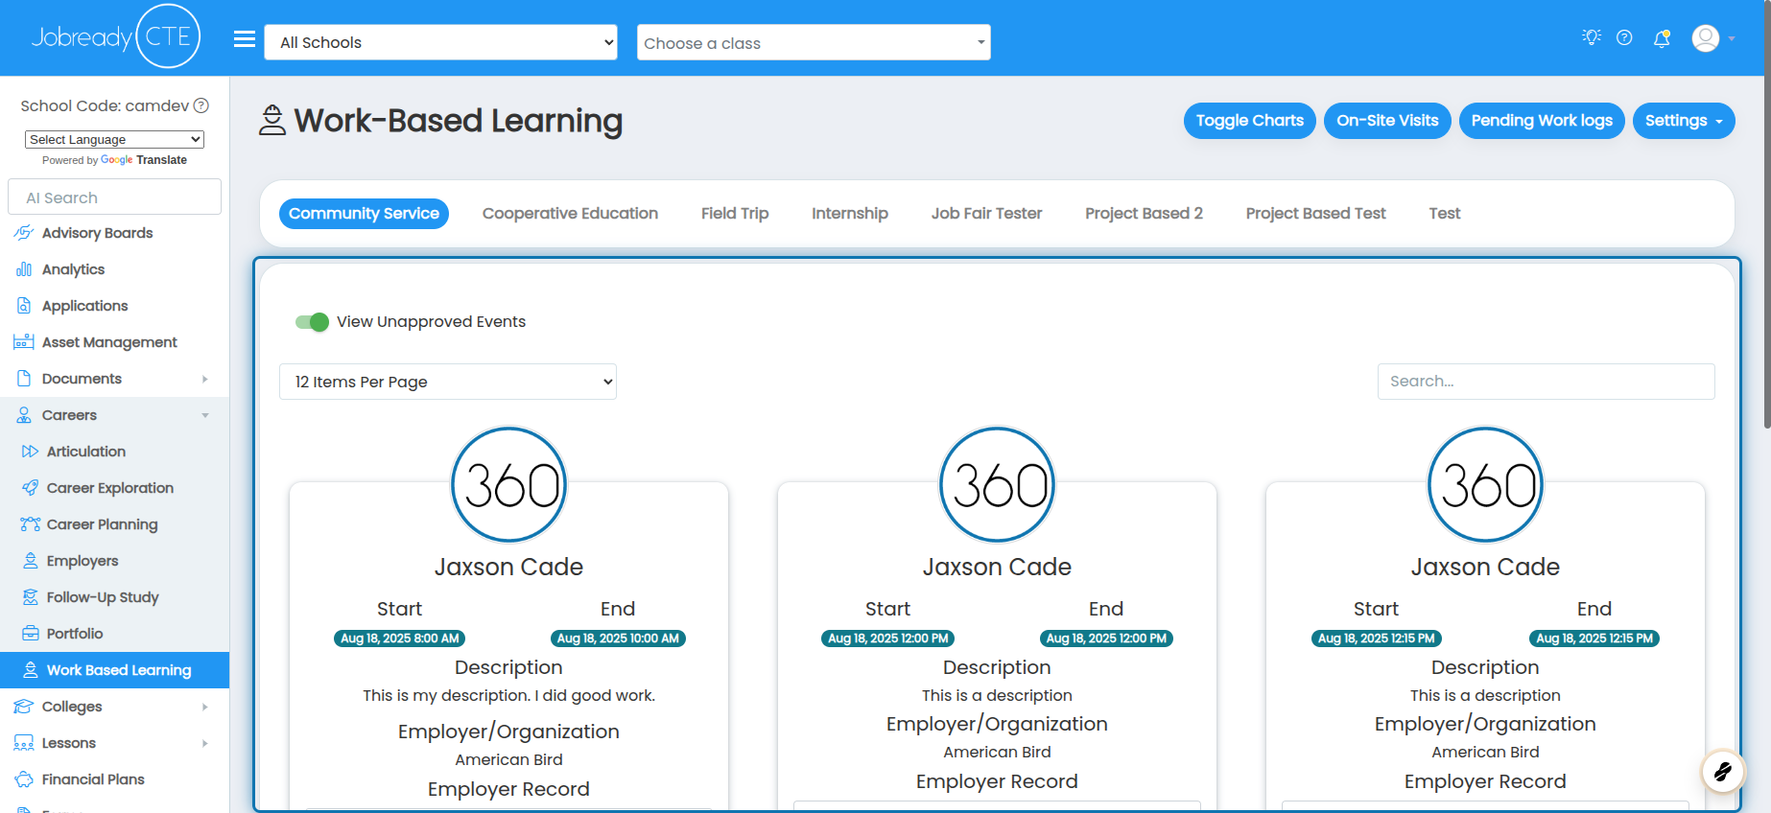Click the Portfolio icon
This screenshot has width=1771, height=813.
(x=30, y=634)
